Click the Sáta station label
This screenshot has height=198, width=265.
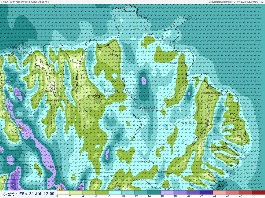[22, 154]
